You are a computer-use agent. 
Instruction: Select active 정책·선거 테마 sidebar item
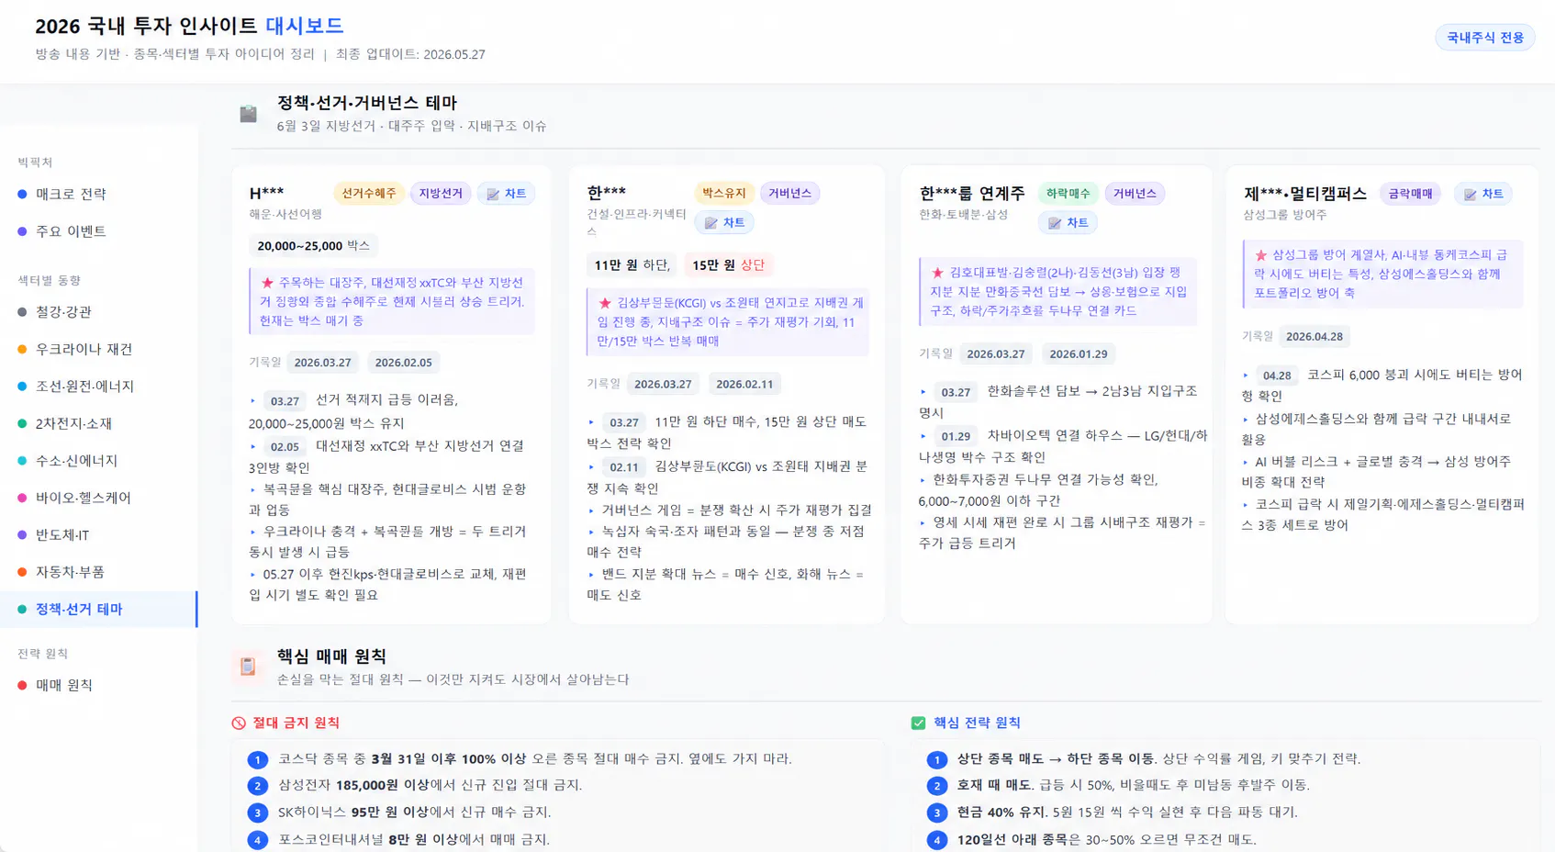[98, 609]
